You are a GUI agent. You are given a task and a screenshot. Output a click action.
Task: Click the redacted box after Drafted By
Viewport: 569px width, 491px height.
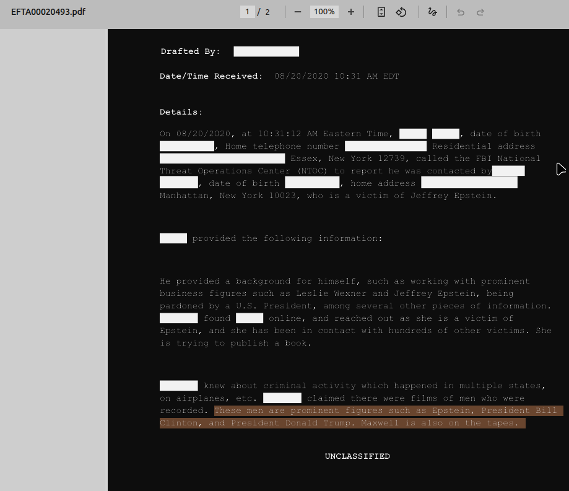266,51
